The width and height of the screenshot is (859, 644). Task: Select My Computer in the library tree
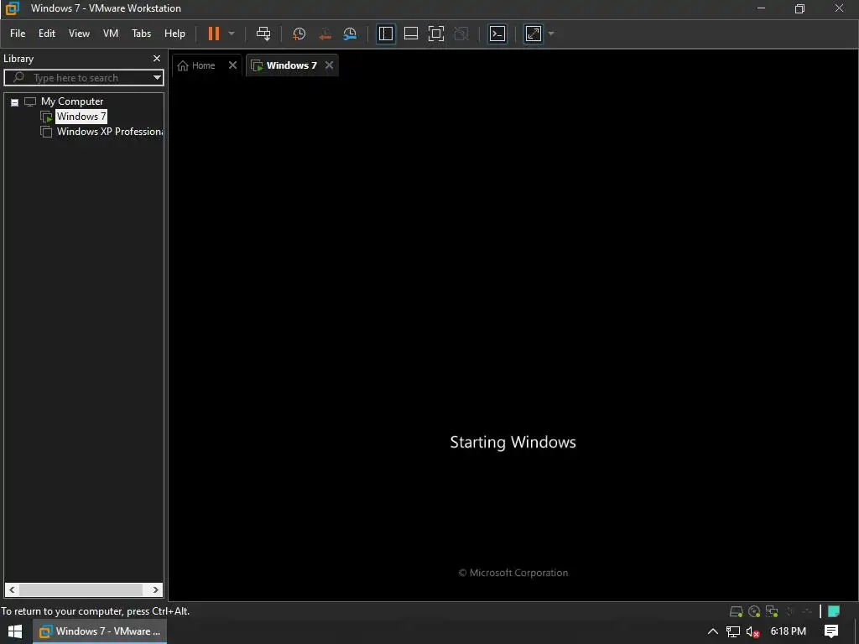tap(72, 101)
